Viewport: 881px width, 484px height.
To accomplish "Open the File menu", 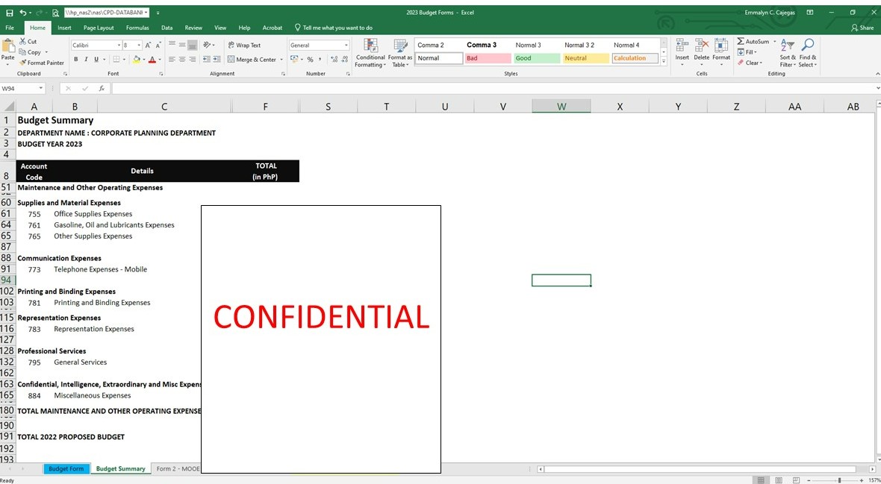I will pyautogui.click(x=10, y=28).
